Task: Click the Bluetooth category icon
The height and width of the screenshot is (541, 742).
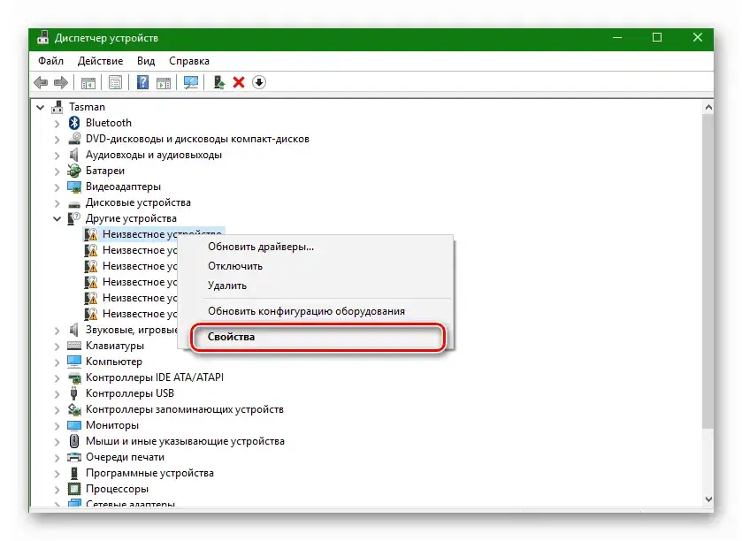Action: 75,123
